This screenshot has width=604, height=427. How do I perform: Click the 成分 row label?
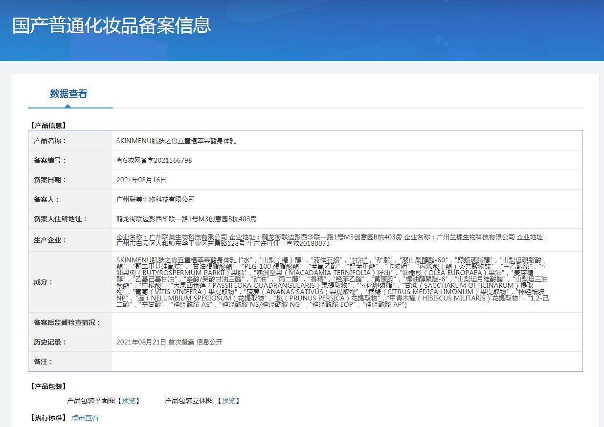point(44,282)
